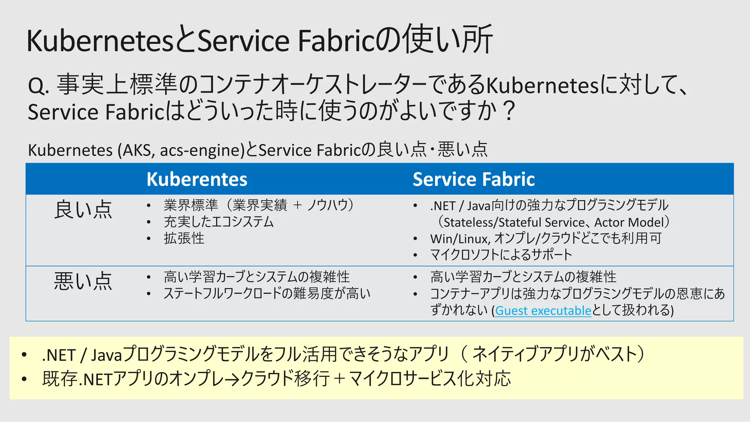Click the '良い点' row label
750x422 pixels.
click(83, 210)
